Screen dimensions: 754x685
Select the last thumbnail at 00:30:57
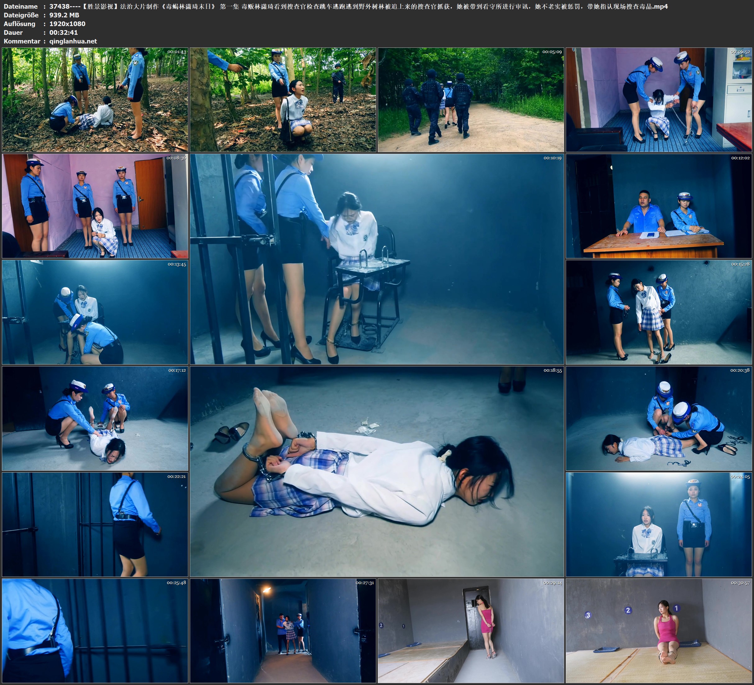[x=659, y=631]
